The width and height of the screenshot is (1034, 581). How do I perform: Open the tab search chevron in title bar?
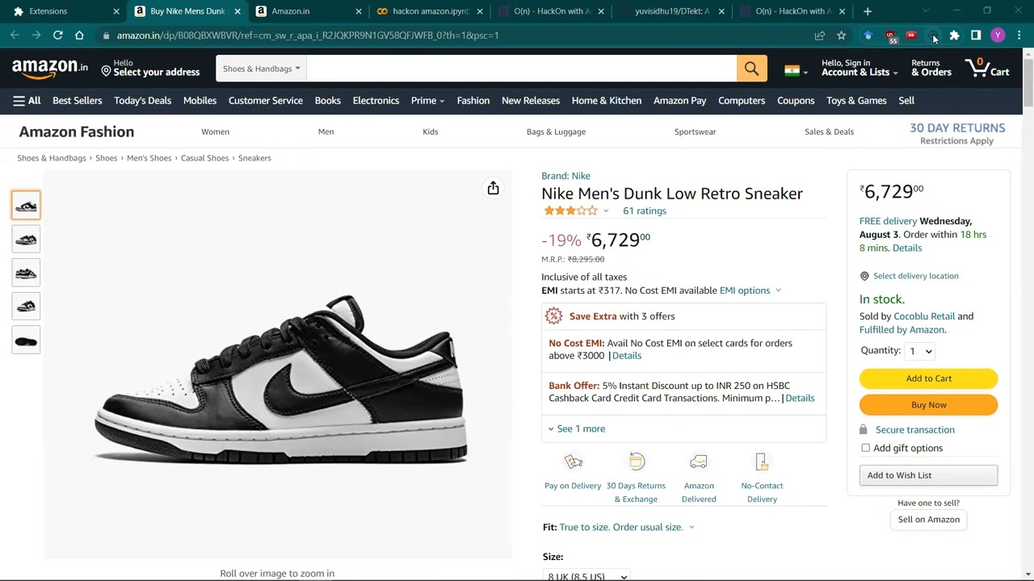click(x=926, y=11)
